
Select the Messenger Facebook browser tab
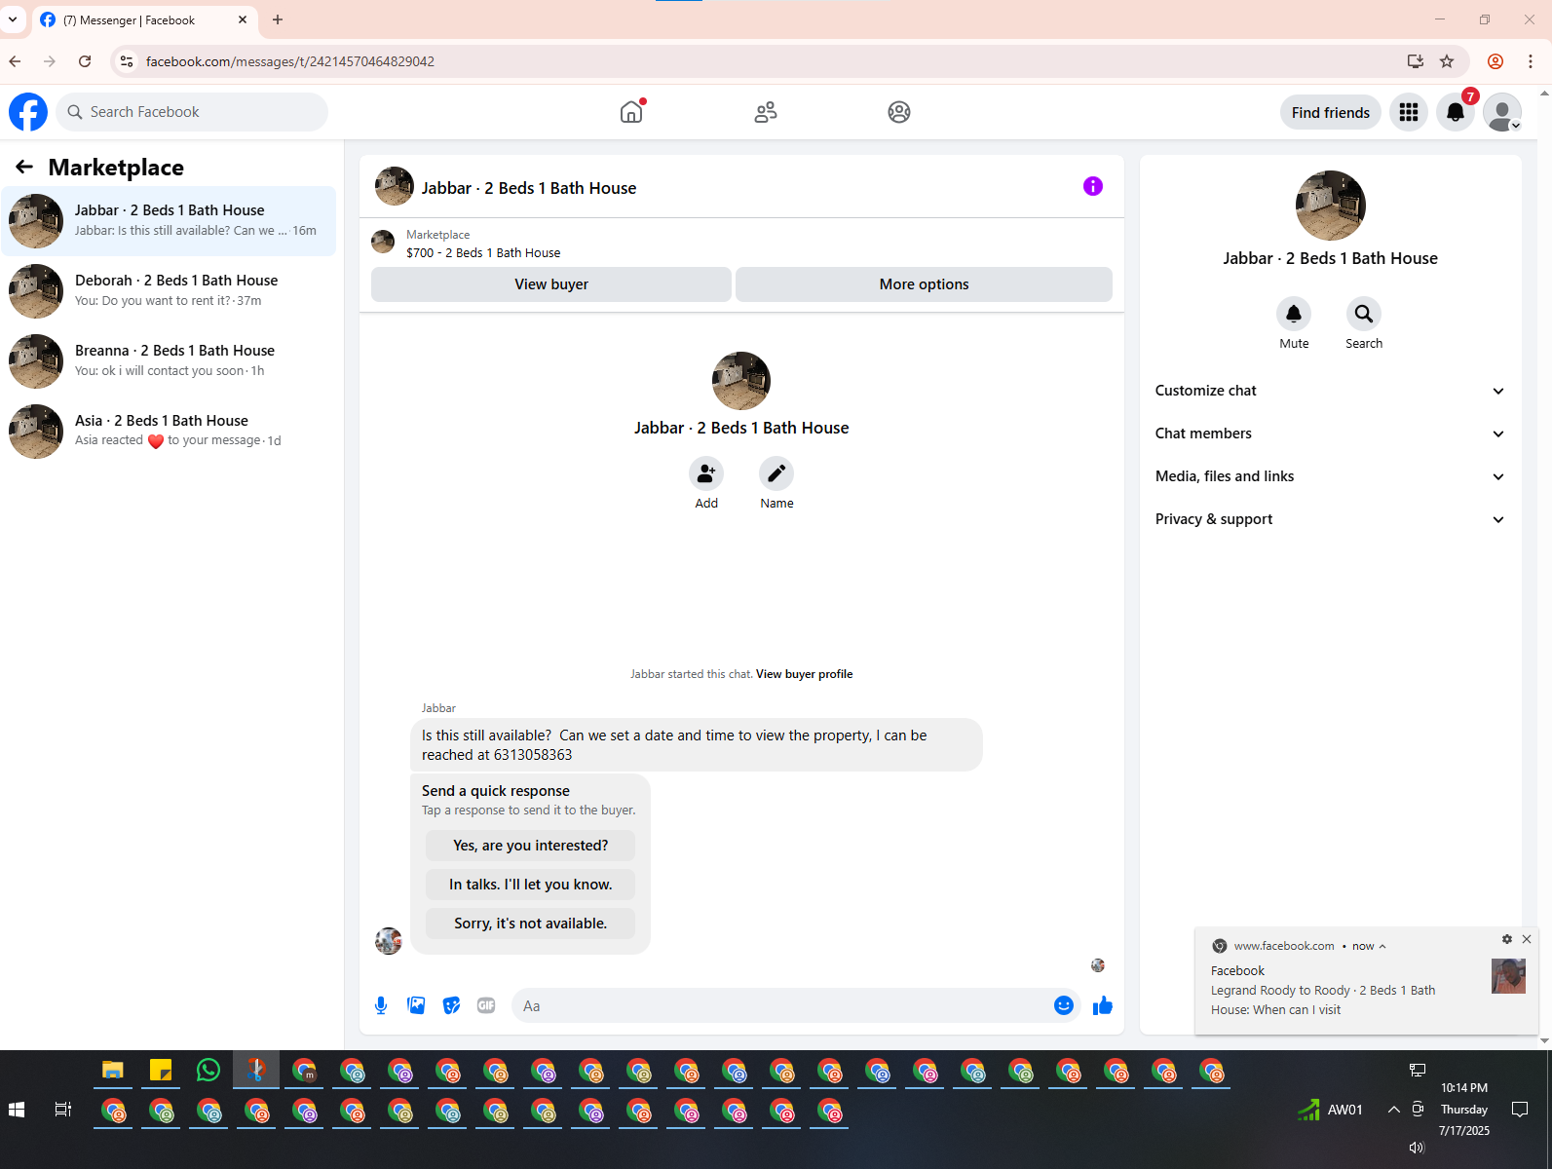coord(144,19)
